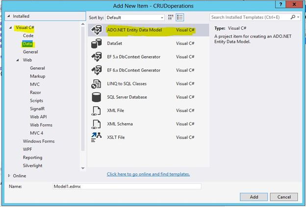Choose the XSLT File template icon

tap(96, 137)
